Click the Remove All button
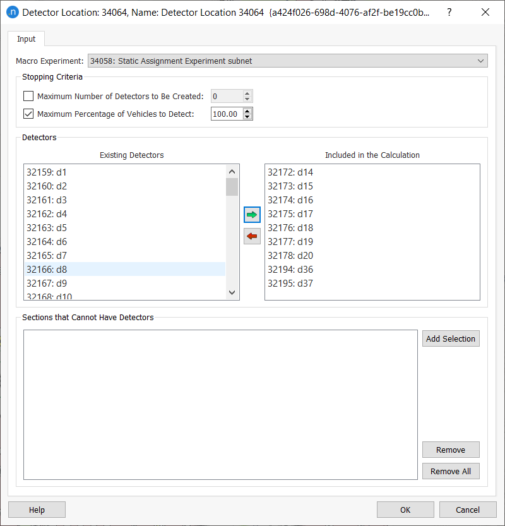The height and width of the screenshot is (526, 505). pos(451,472)
